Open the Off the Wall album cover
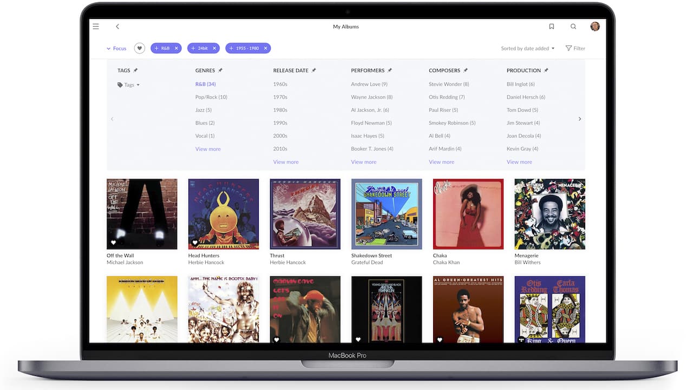 coord(142,214)
